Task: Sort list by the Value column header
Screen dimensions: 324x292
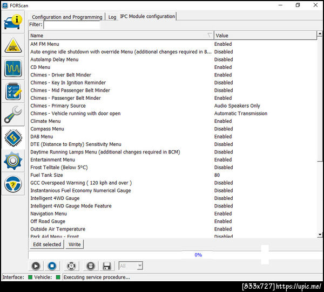Action: [265, 36]
